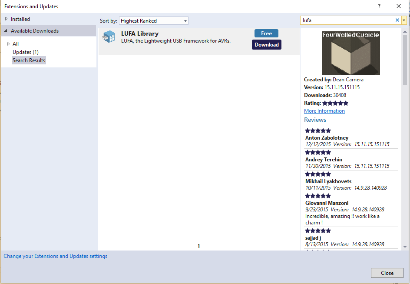
Task: Click the Reviews heading
Action: tap(315, 120)
